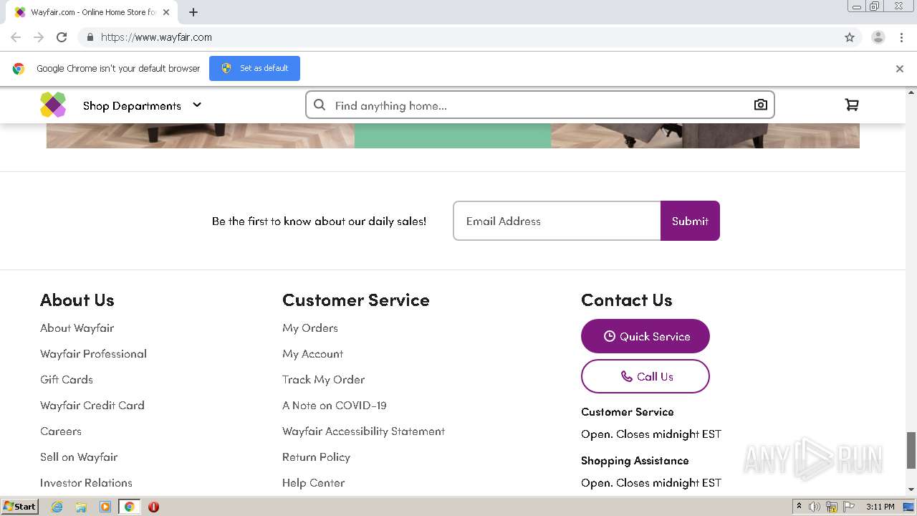Screen dimensions: 917x516
Task: Go forward to the next page
Action: coord(39,37)
